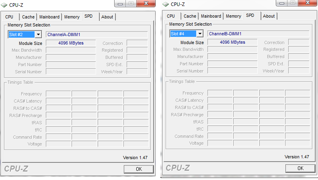Click Version 1.47 text in right window
The height and width of the screenshot is (180, 318).
tap(297, 157)
